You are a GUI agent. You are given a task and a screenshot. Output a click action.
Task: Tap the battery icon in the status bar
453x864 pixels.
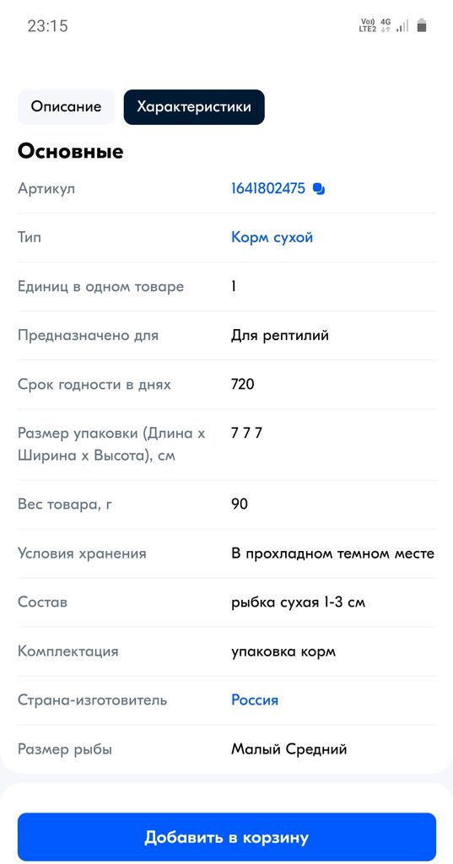(422, 25)
